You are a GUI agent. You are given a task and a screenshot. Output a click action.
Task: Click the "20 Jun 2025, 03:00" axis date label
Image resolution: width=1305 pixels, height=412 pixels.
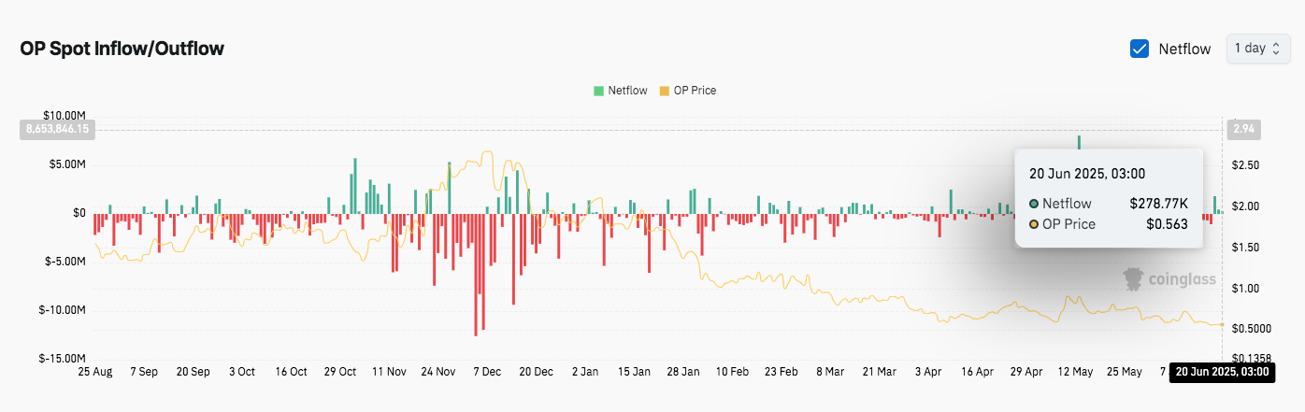tap(1223, 372)
